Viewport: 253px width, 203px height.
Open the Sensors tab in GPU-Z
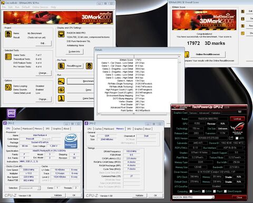tap(193, 113)
